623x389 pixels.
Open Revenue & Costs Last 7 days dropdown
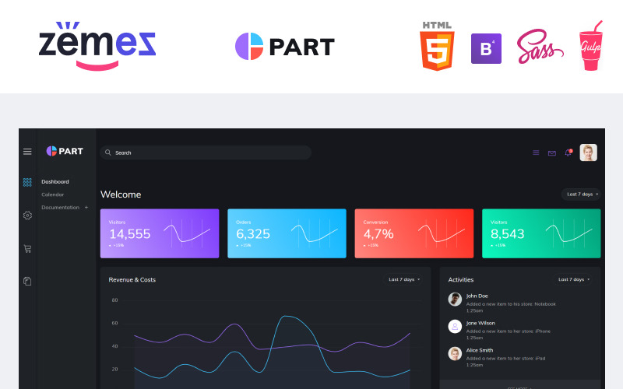(x=404, y=279)
